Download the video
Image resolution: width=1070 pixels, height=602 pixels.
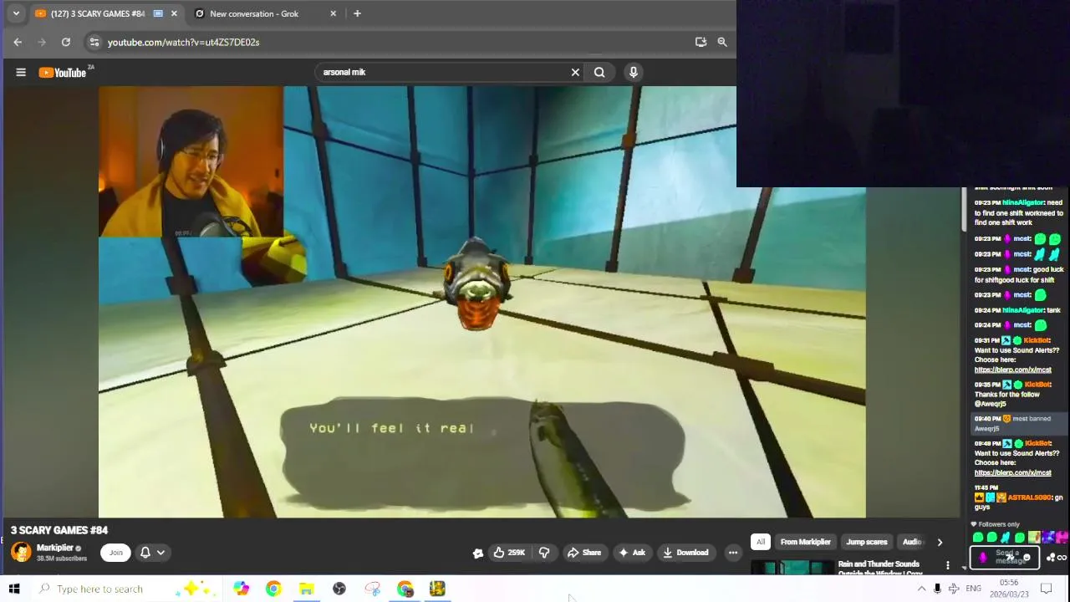pos(685,552)
